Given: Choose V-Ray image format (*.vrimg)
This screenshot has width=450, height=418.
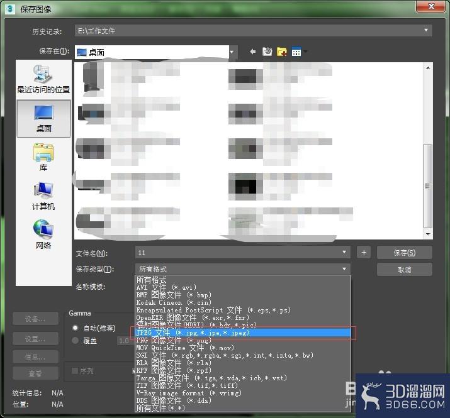Looking at the screenshot, I should coord(243,393).
